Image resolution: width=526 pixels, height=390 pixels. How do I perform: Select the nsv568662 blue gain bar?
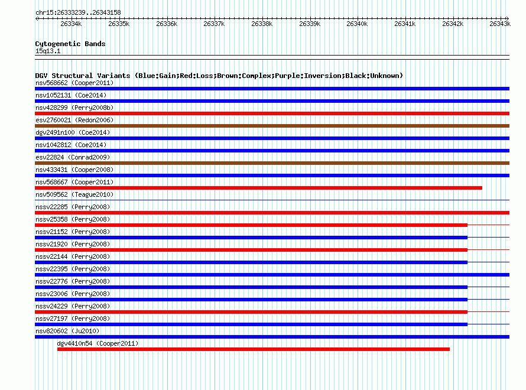point(272,89)
